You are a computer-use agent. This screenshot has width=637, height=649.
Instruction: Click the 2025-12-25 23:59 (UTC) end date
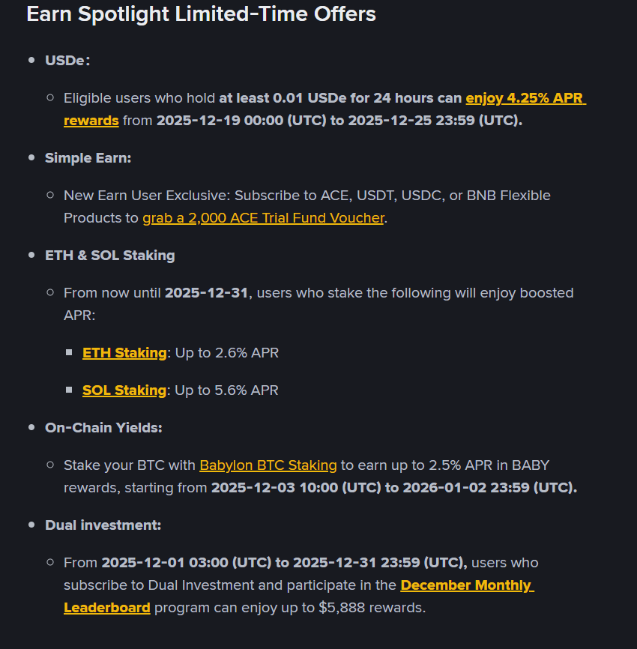[435, 121]
